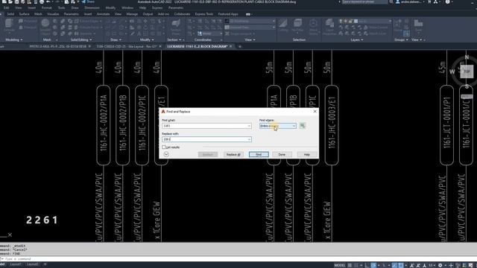This screenshot has height=268, width=477.
Task: Expand the Draw panel dropdown
Action: coord(116,39)
